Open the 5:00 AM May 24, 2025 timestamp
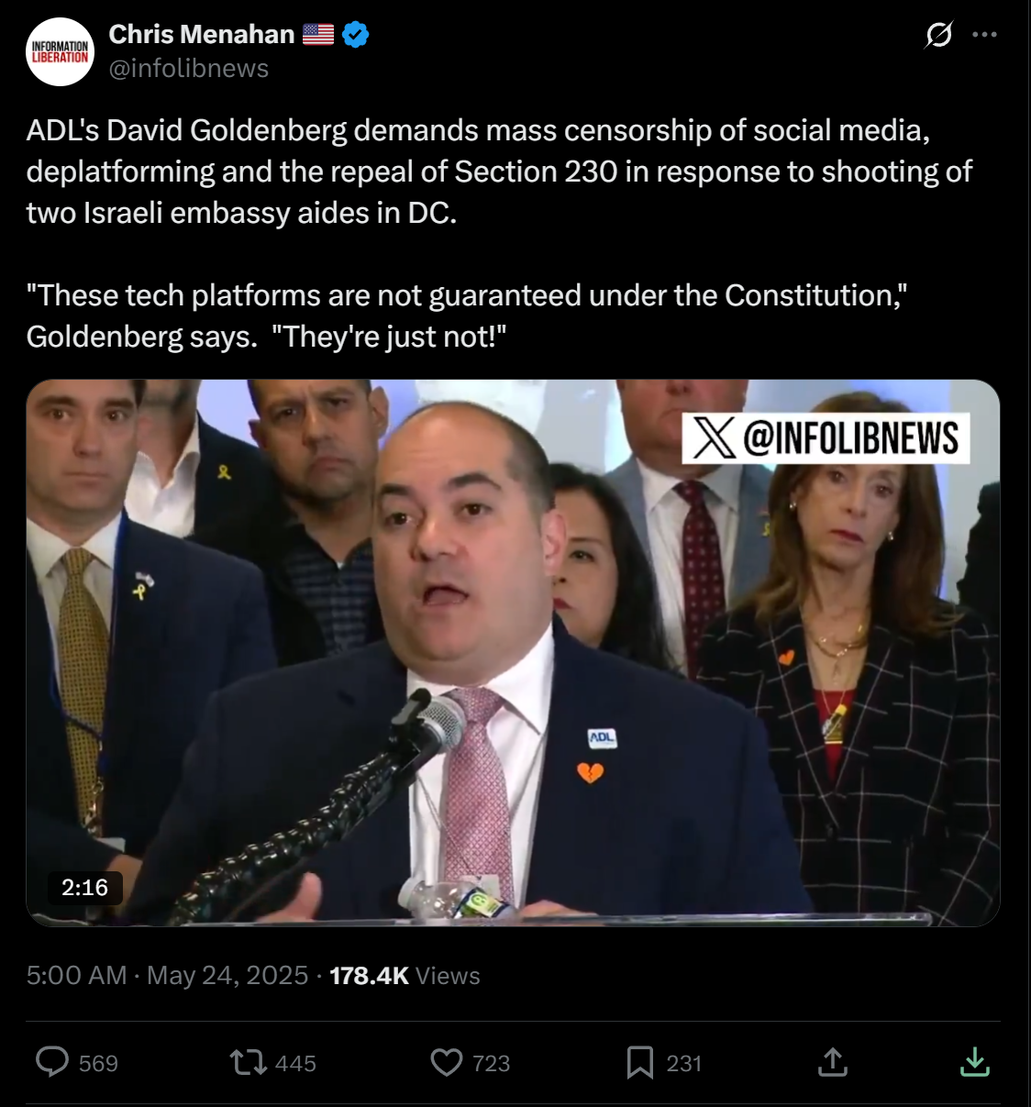This screenshot has height=1107, width=1031. 167,975
